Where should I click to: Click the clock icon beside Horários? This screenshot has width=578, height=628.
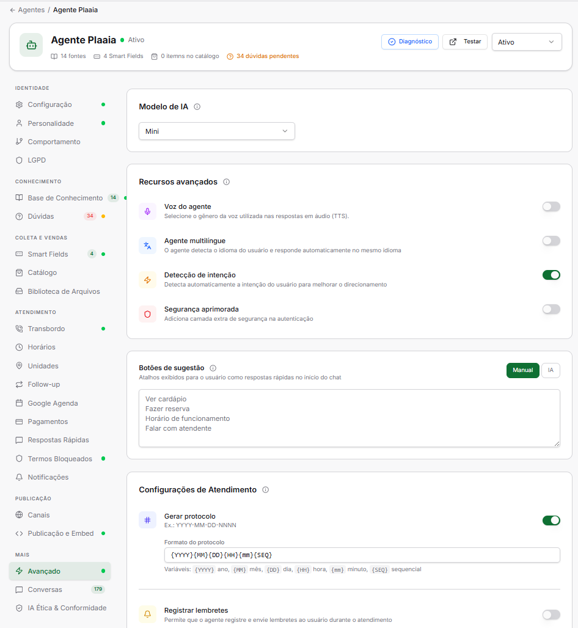19,347
